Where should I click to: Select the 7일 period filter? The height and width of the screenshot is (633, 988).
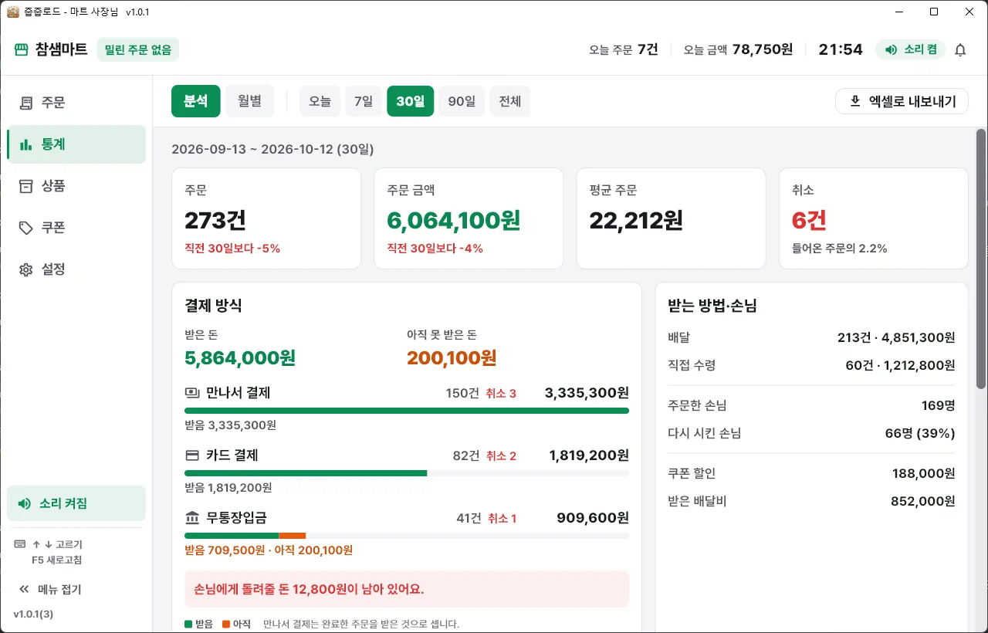pyautogui.click(x=364, y=101)
